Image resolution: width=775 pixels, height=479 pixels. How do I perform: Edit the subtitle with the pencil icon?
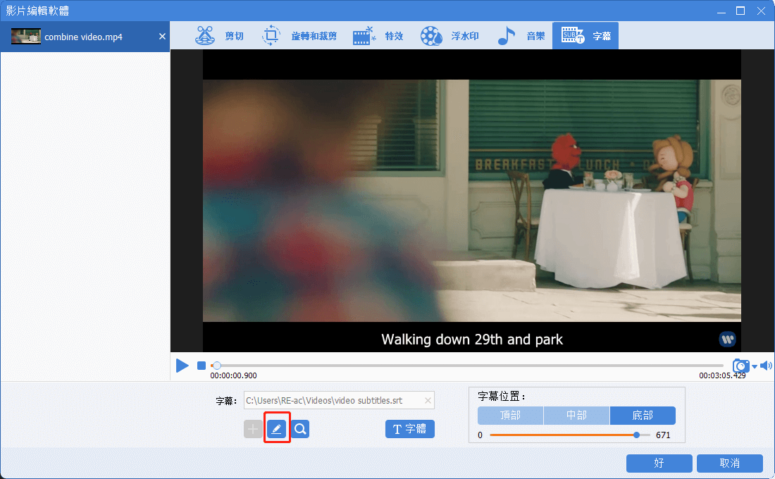(x=276, y=429)
